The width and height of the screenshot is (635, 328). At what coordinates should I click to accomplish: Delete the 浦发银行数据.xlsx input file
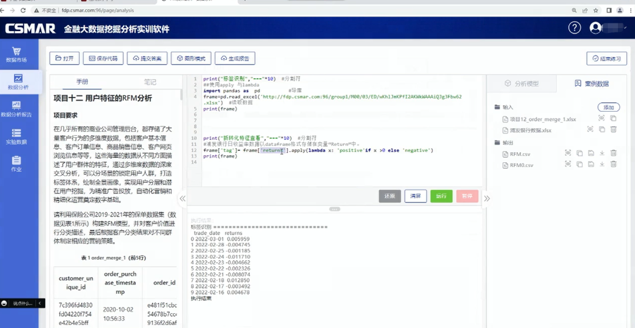click(x=613, y=129)
